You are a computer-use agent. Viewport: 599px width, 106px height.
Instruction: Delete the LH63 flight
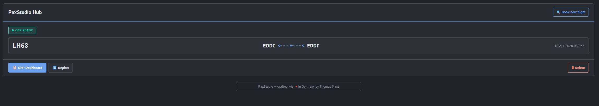coord(578,68)
